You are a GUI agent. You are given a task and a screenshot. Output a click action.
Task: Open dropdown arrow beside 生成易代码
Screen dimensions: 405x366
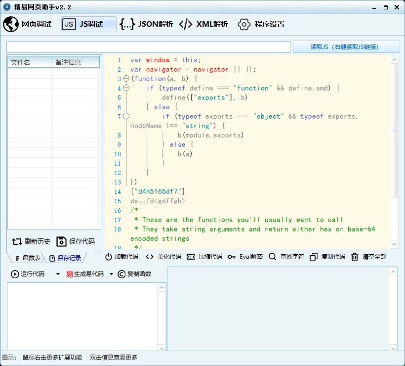111,274
